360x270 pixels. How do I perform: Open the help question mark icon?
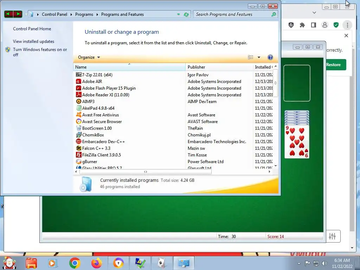(x=270, y=57)
